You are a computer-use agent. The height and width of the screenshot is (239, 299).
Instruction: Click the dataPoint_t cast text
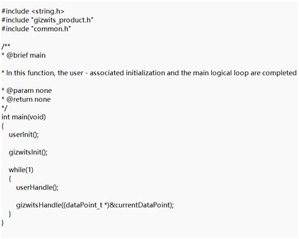pos(84,205)
